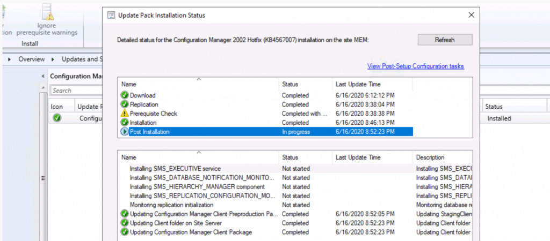
Task: Sort the upper list by Status column header
Action: [305, 84]
